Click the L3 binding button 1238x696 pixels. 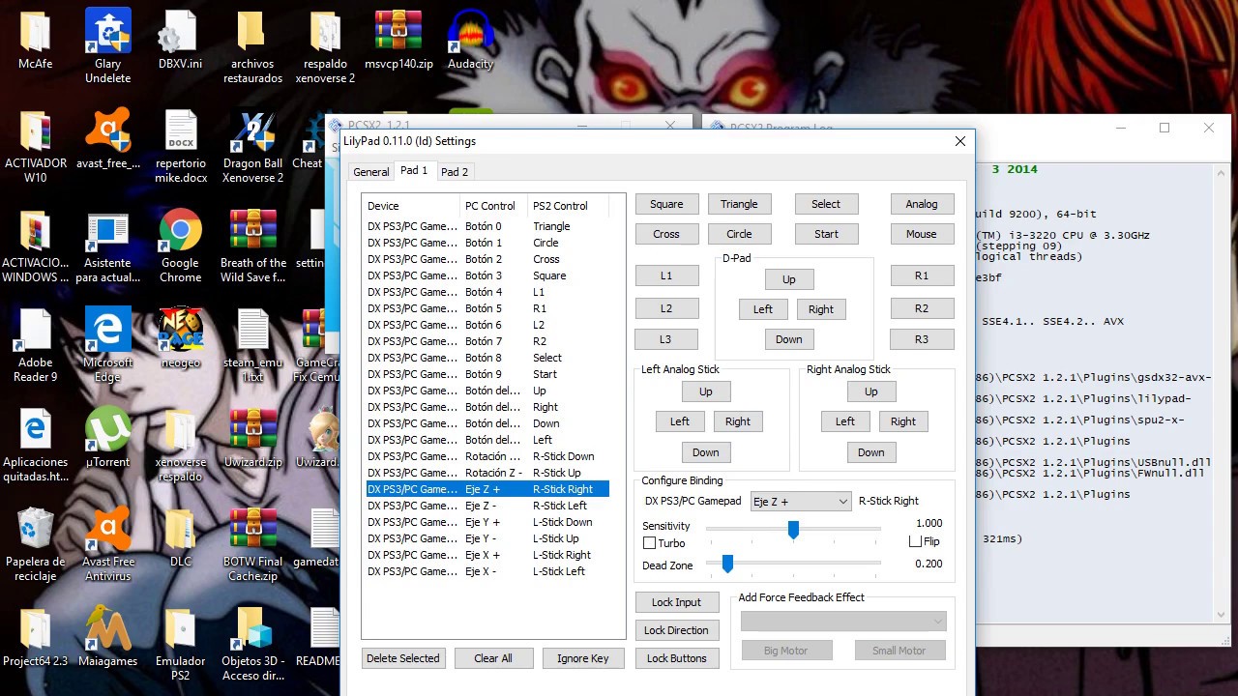(666, 339)
